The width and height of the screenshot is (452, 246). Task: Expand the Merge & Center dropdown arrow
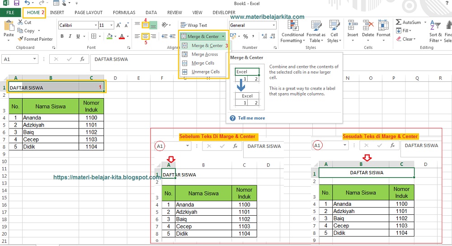[223, 36]
